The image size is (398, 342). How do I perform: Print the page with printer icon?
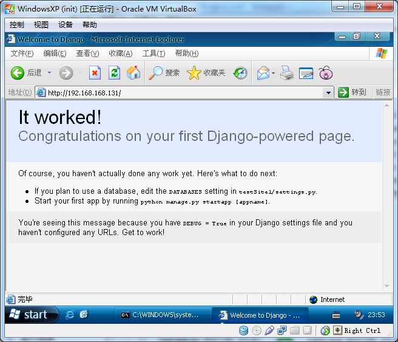tap(287, 73)
